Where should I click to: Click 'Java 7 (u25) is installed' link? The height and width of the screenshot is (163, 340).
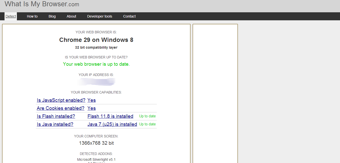(x=112, y=124)
